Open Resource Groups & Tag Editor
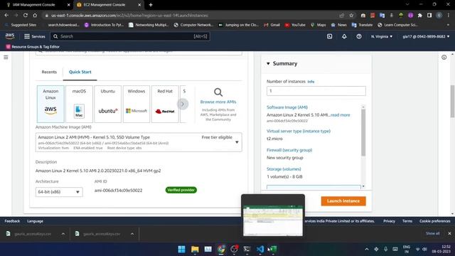This screenshot has width=455, height=256. coord(33,47)
